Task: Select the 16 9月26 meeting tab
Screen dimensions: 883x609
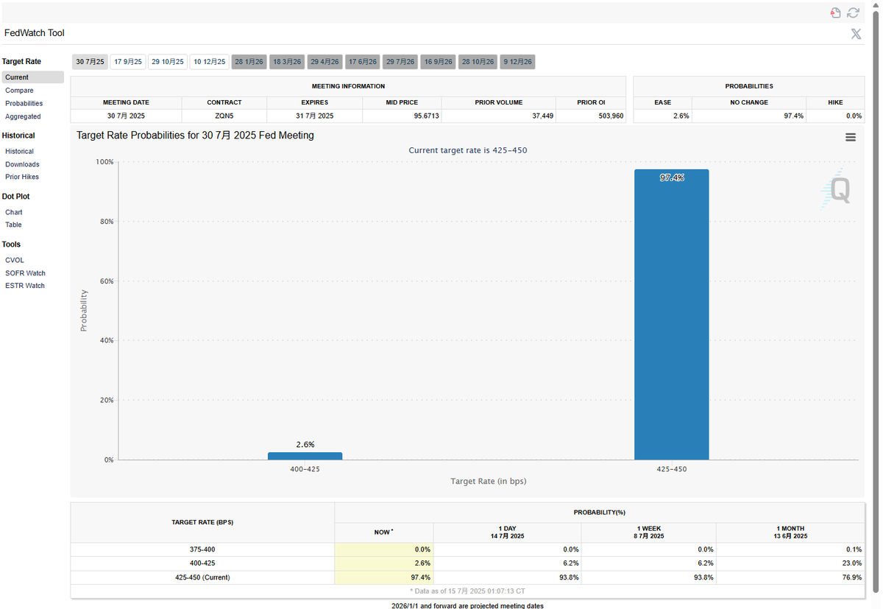Action: 438,62
